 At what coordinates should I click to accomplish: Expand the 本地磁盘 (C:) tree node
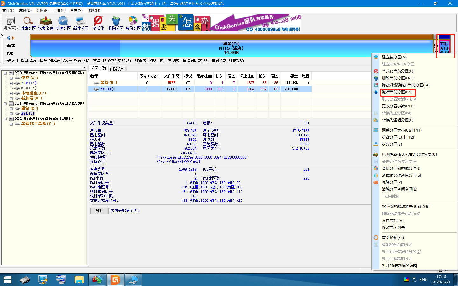11,93
